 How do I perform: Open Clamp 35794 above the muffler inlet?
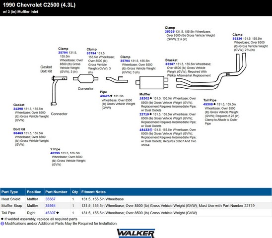coord(125,61)
